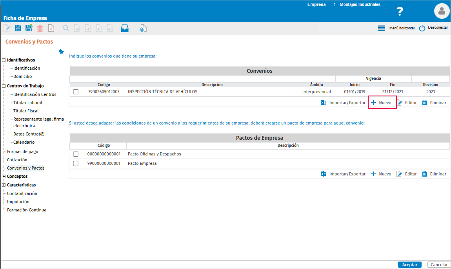Click the document attachment paperclip icon
The width and height of the screenshot is (451, 269).
pyautogui.click(x=143, y=28)
